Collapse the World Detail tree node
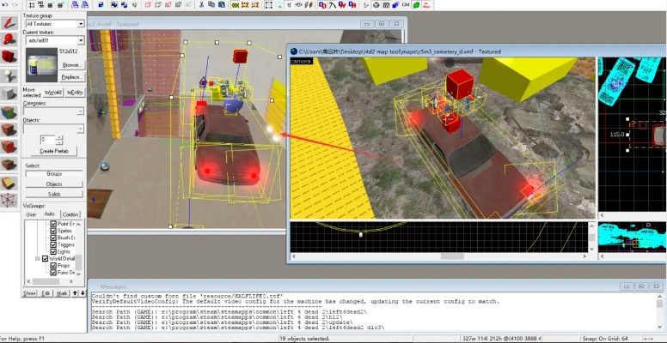Screen dimensions: 667x343 coord(37,258)
